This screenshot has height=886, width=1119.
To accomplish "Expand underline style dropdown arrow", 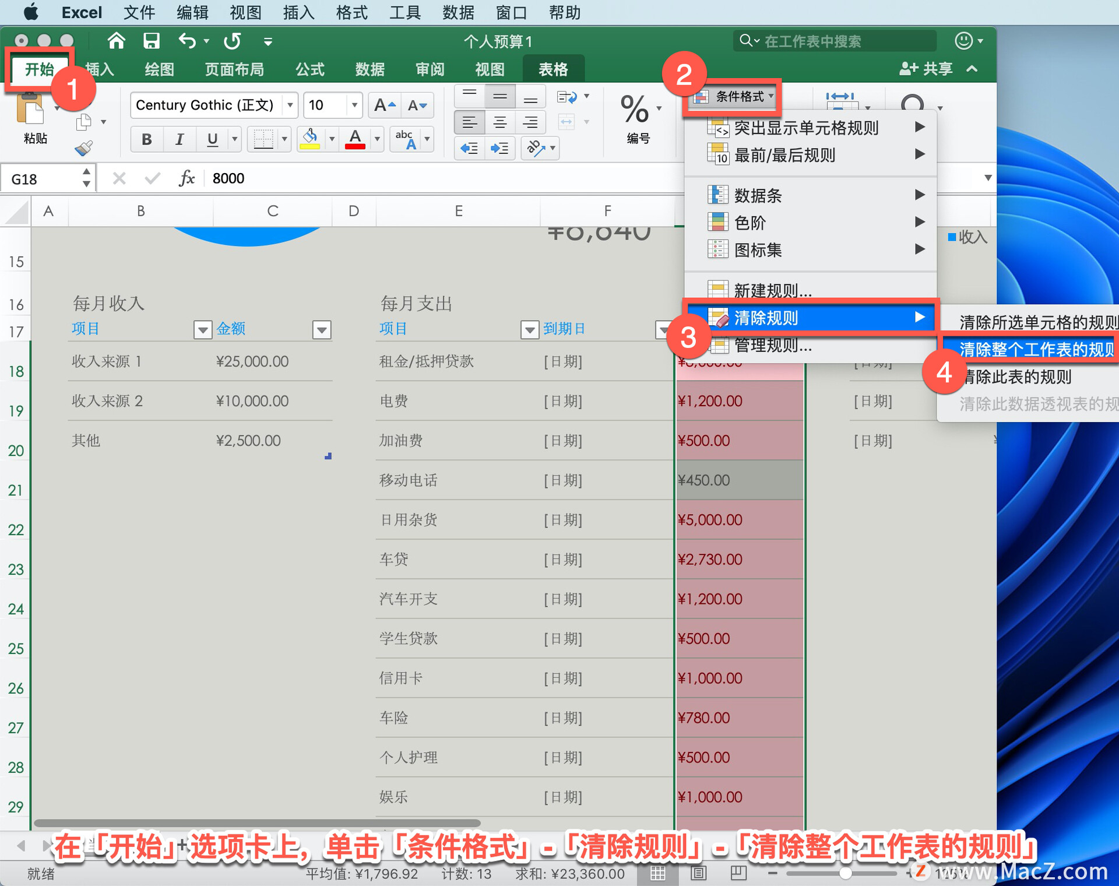I will pos(235,139).
